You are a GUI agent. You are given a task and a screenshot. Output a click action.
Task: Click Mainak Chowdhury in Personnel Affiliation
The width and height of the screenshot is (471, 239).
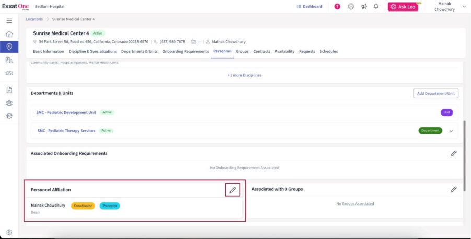48,206
